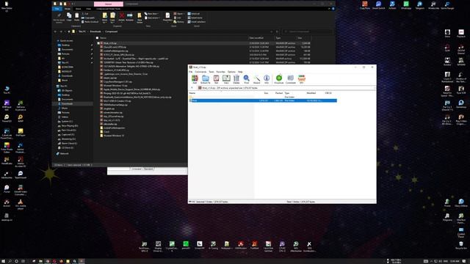Switch to Explorer View tab
The width and height of the screenshot is (470, 264).
[x=88, y=9]
